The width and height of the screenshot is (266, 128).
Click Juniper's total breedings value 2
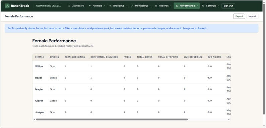pos(65,112)
